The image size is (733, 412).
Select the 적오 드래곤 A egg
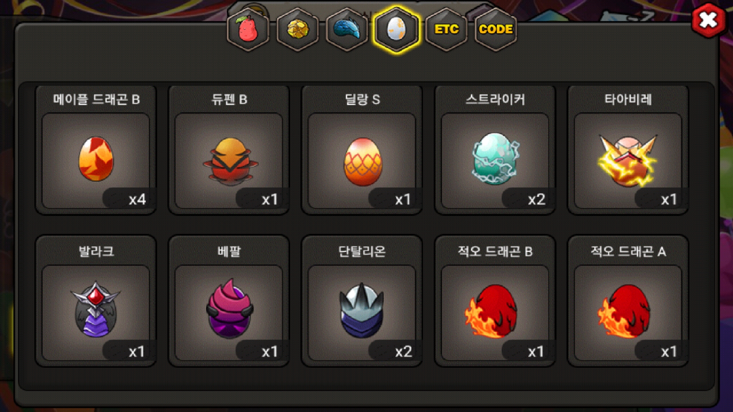pos(624,311)
